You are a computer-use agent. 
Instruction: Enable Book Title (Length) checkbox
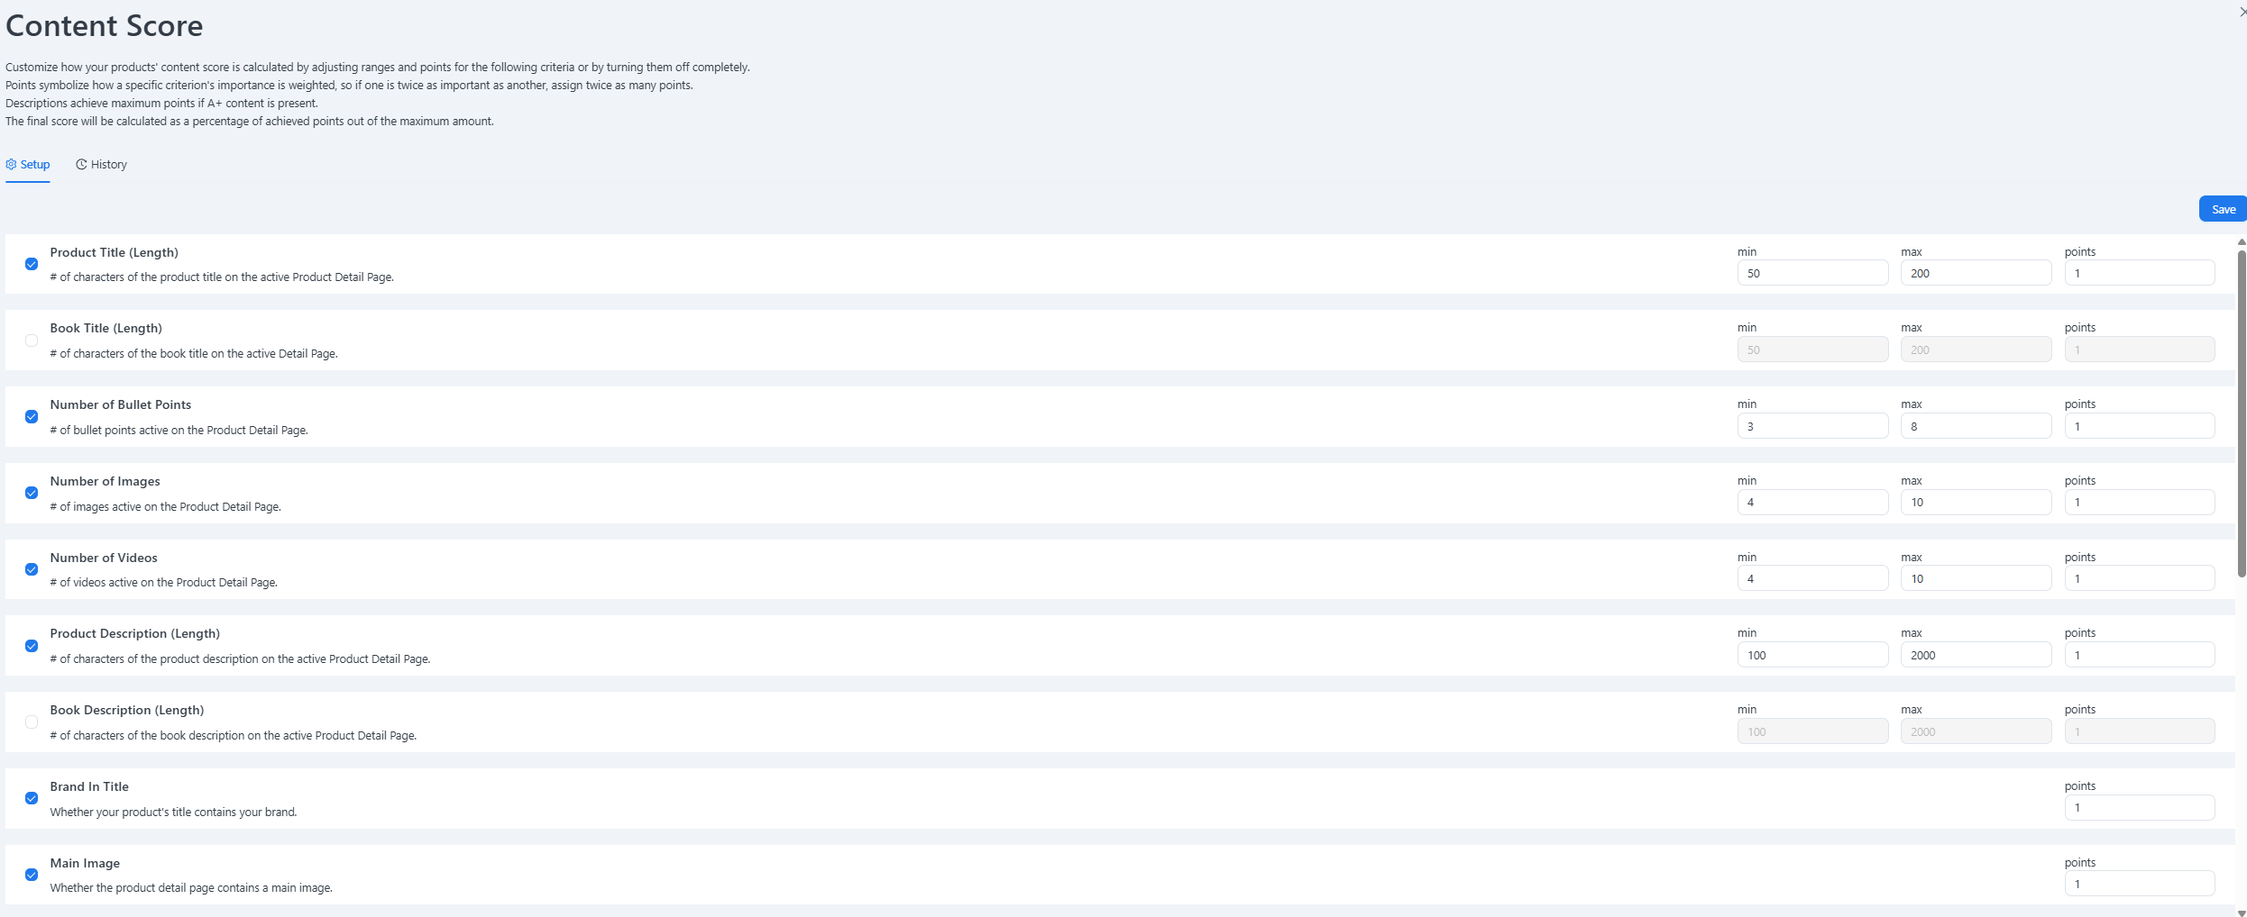[x=32, y=340]
